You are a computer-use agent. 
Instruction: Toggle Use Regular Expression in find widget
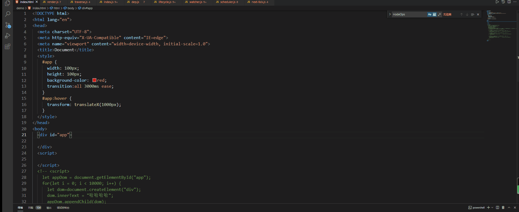click(x=439, y=15)
